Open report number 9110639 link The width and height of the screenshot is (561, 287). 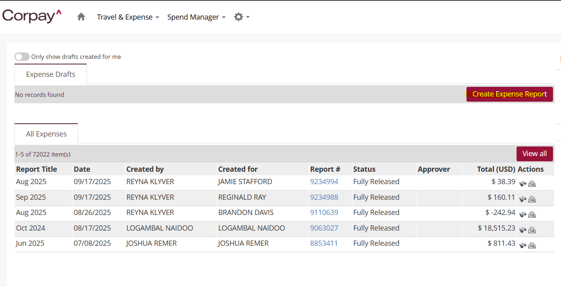tap(324, 213)
